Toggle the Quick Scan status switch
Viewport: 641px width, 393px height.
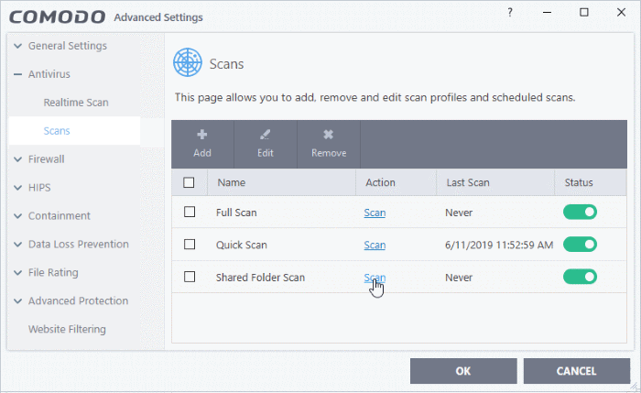tap(580, 245)
